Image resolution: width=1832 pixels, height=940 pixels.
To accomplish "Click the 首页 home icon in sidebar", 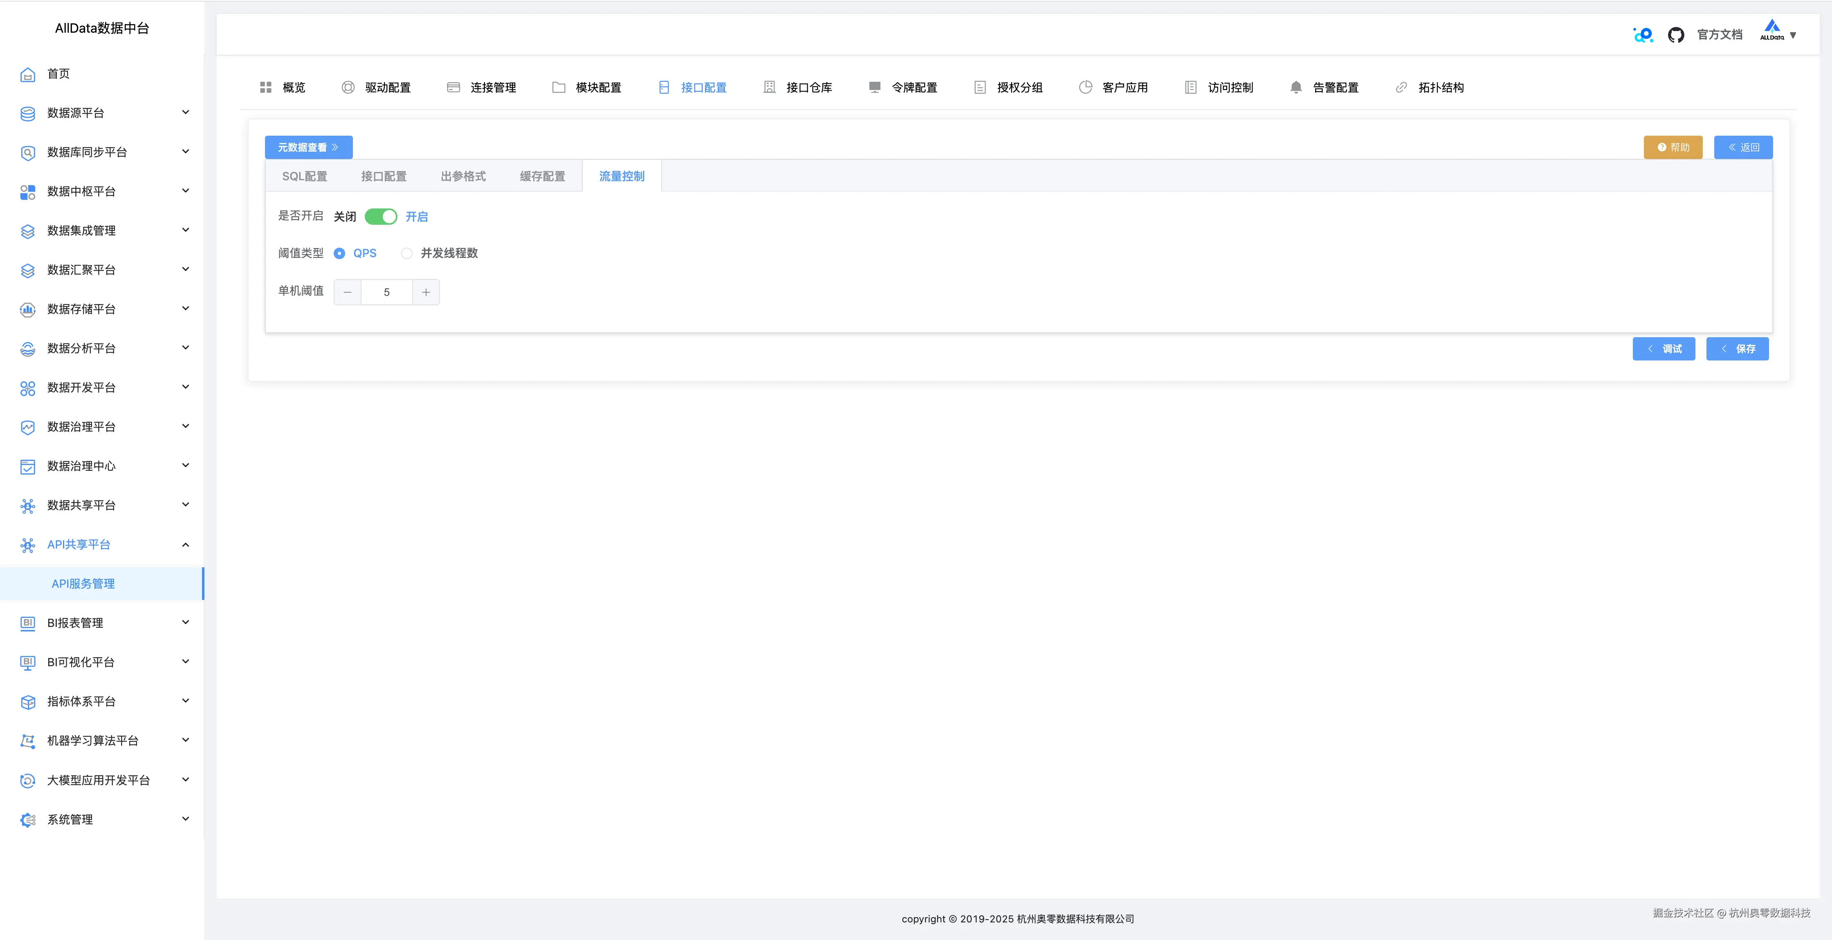I will [x=28, y=75].
